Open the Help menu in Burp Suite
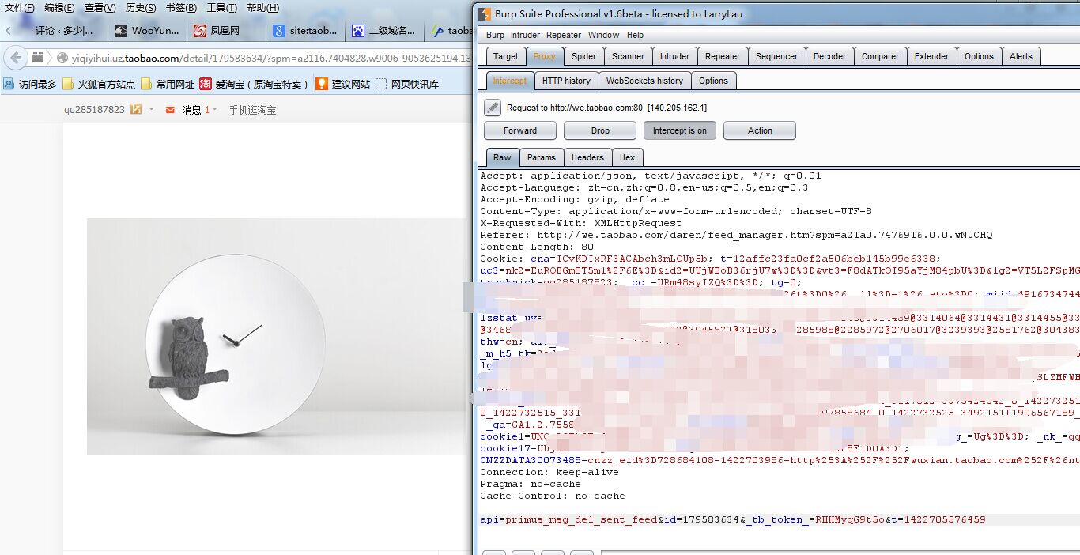Viewport: 1080px width, 555px height. tap(636, 35)
